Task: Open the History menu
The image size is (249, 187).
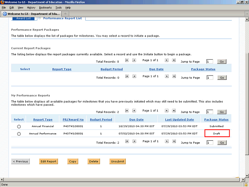Action: [31, 7]
